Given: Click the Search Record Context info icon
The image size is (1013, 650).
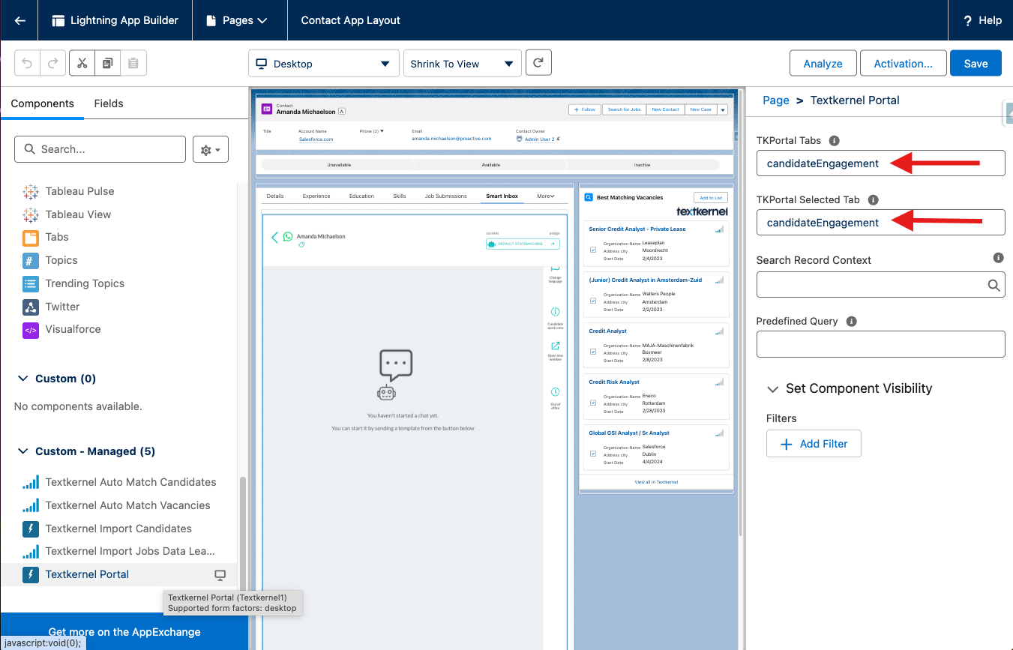Looking at the screenshot, I should click(998, 258).
